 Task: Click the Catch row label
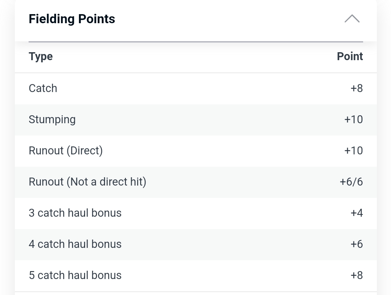[43, 88]
